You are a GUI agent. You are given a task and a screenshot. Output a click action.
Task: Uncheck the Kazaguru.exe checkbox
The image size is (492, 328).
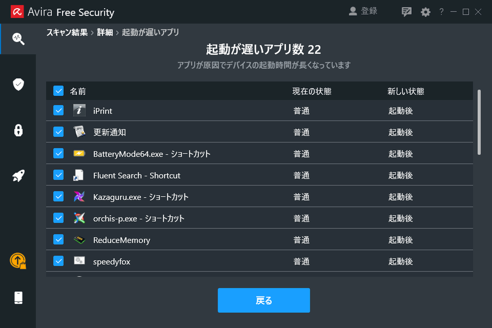click(58, 197)
